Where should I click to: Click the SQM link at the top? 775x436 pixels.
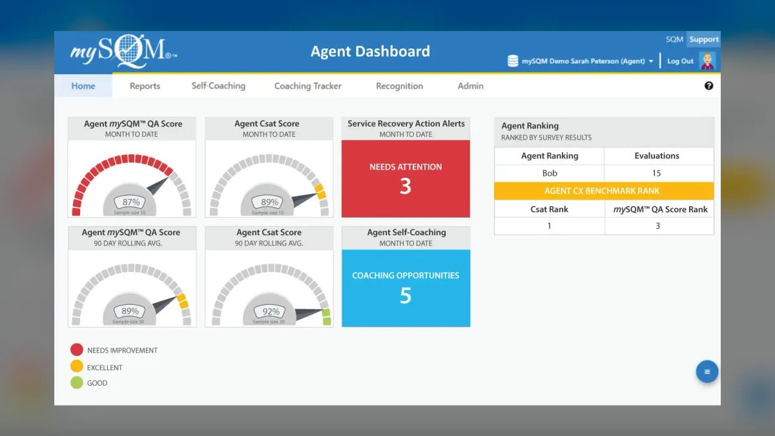[x=674, y=39]
